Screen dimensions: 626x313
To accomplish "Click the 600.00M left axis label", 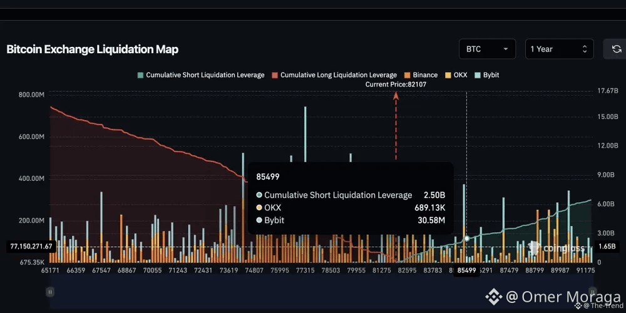I will click(x=31, y=136).
